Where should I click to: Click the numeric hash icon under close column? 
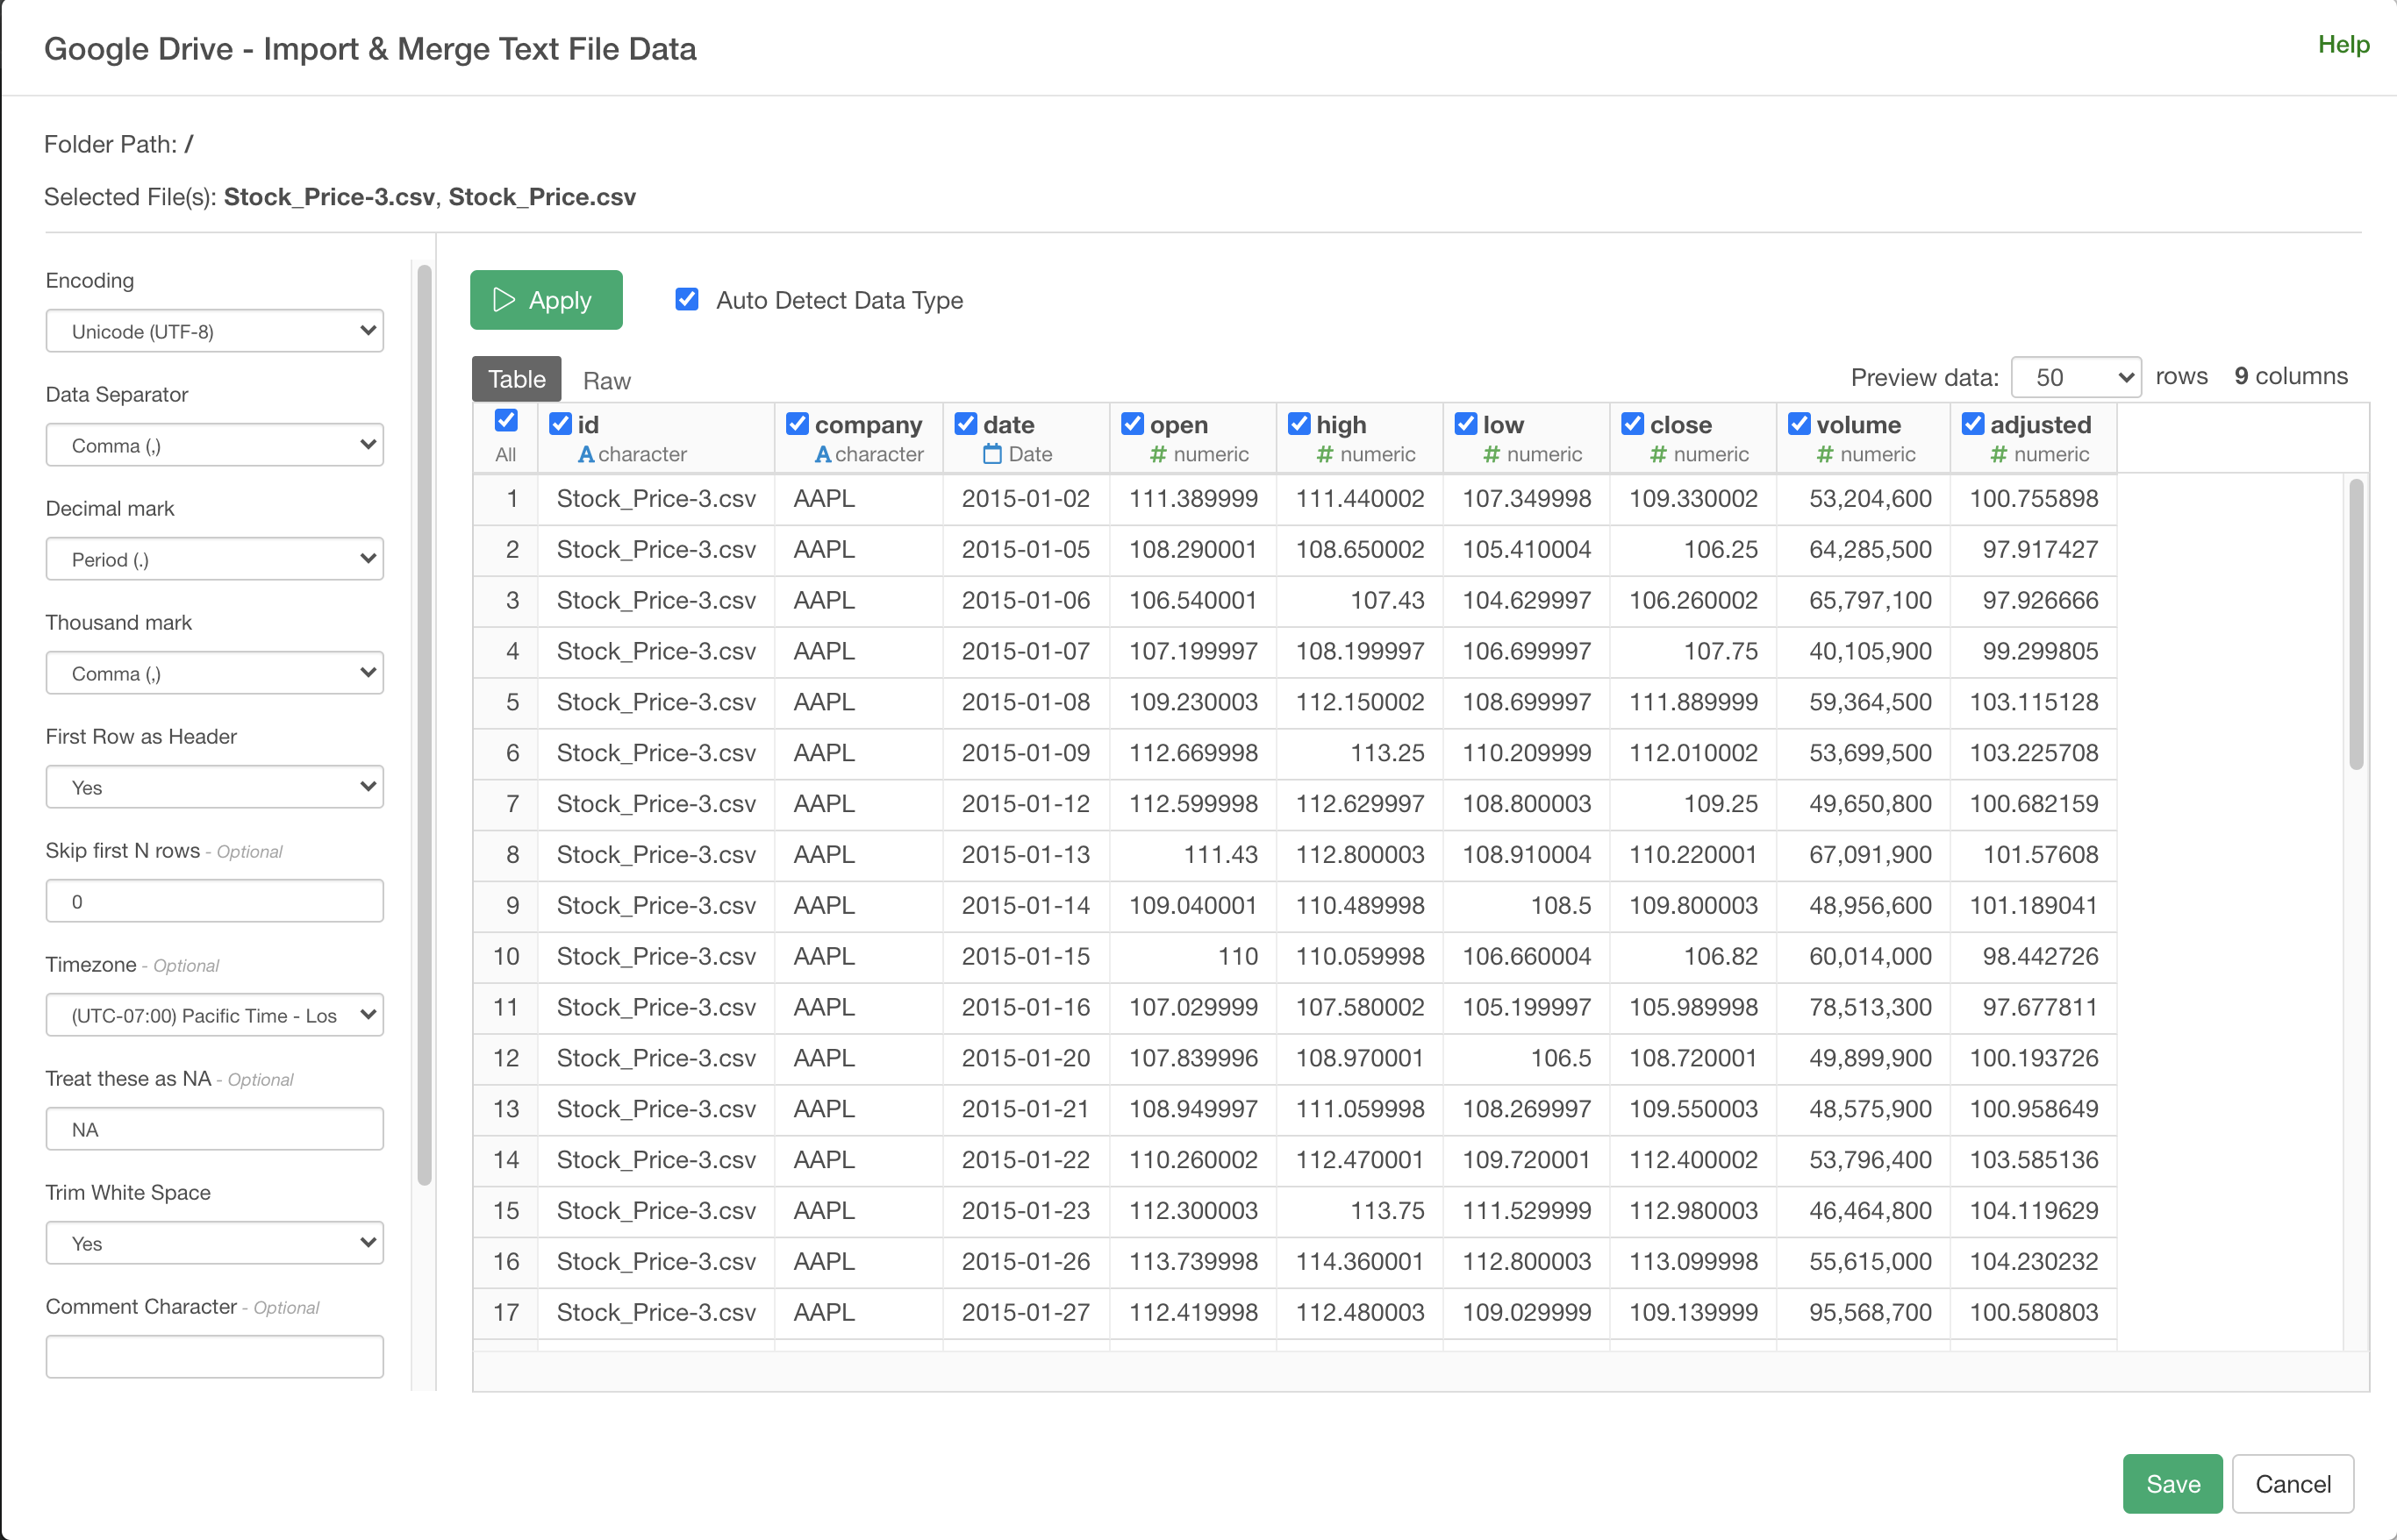pos(1657,455)
